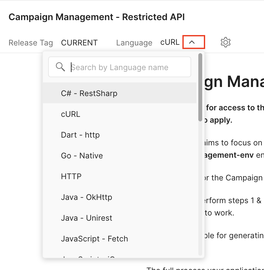Click the cURL selected language label
This screenshot has width=264, height=270.
pos(170,43)
